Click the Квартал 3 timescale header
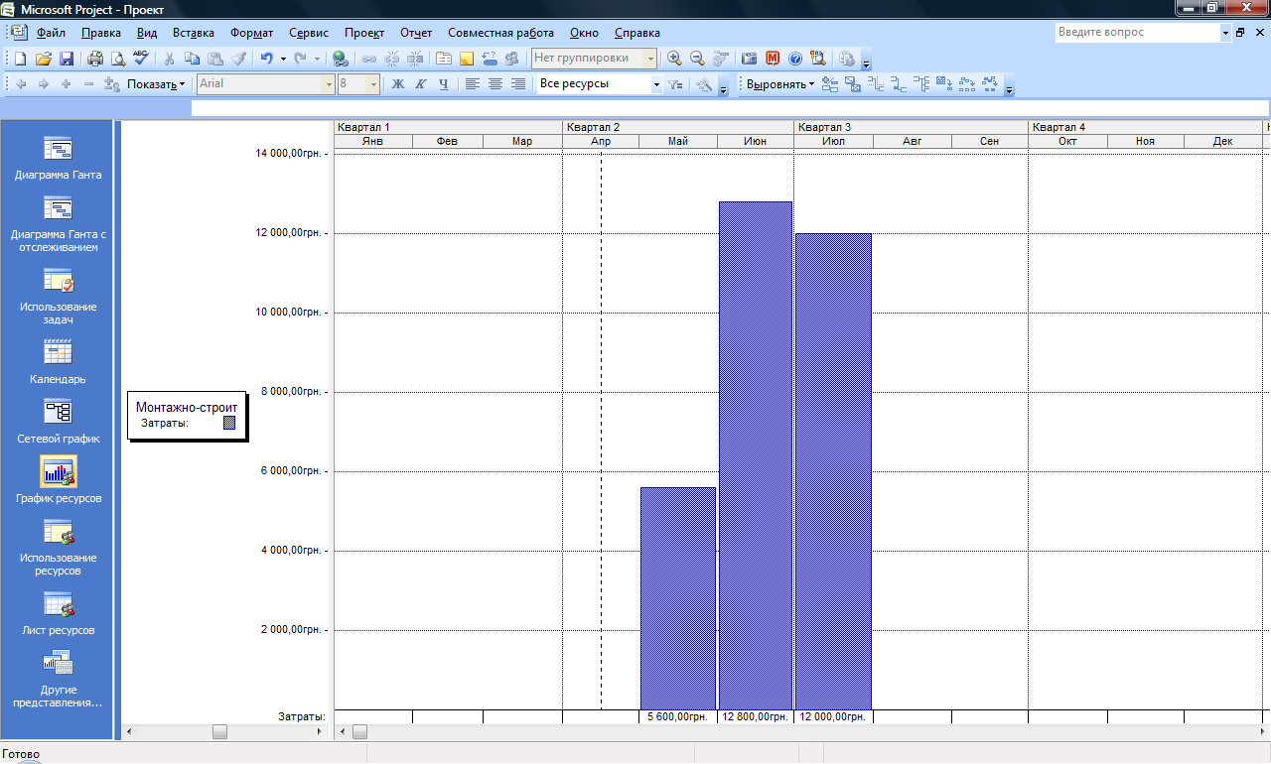1271x764 pixels. [911, 127]
